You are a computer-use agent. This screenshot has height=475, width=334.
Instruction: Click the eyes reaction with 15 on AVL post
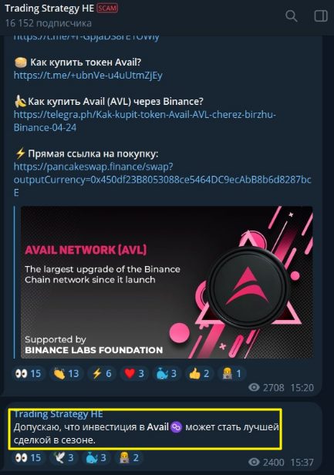pos(29,373)
